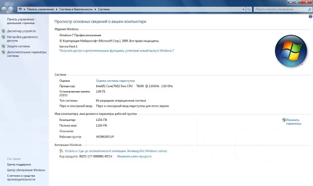Select the Service Pack 1 text
Viewport: 313px width, 186px height.
click(68, 46)
